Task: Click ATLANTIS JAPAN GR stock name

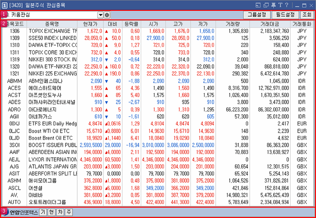Action: pyautogui.click(x=53, y=167)
